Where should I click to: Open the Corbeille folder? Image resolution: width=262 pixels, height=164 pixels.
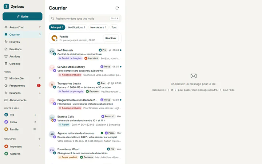point(23,64)
